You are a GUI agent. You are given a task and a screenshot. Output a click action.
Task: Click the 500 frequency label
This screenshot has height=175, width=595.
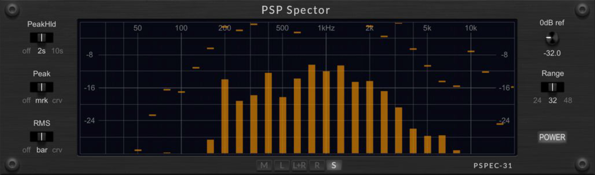pyautogui.click(x=282, y=28)
